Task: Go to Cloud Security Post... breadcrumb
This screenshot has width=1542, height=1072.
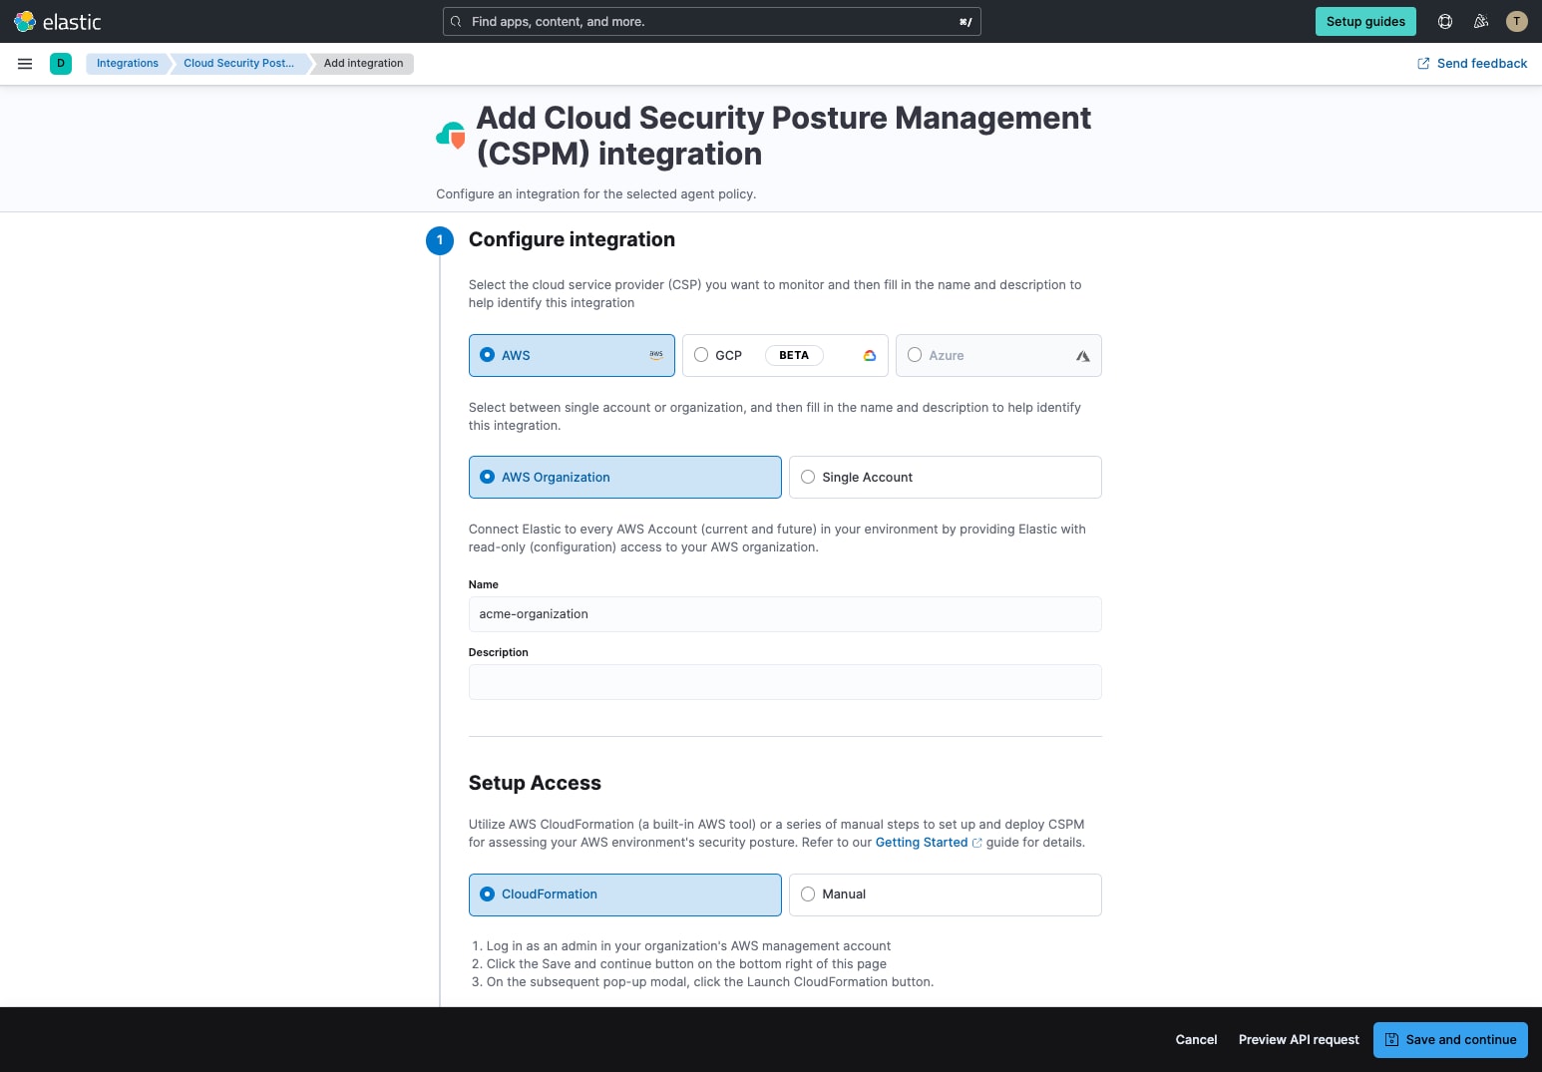Action: [x=238, y=64]
